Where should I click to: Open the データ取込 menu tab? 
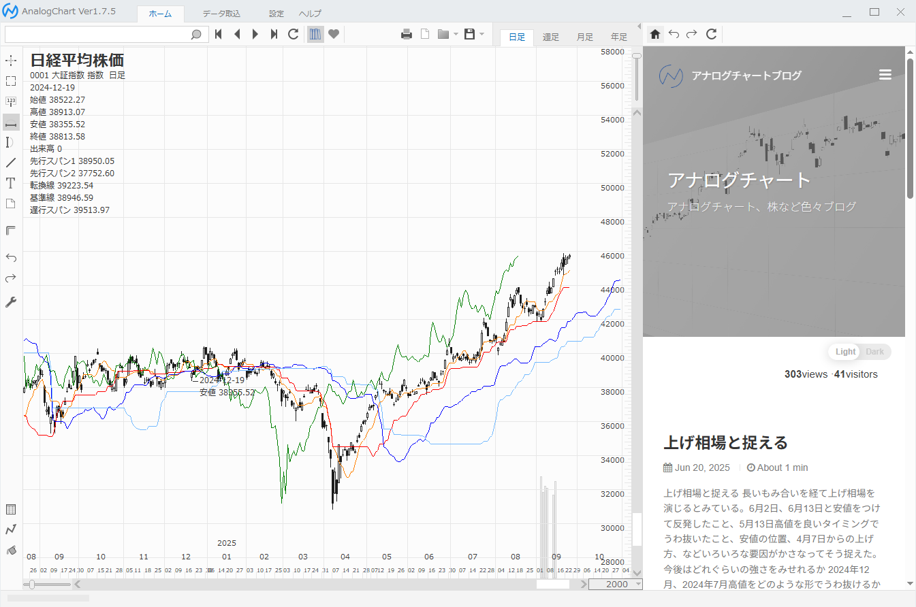click(221, 14)
